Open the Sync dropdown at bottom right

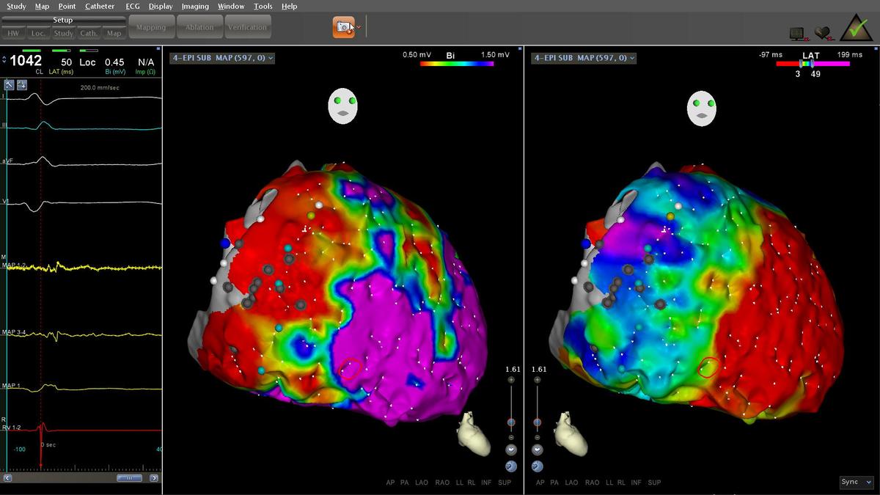click(857, 482)
